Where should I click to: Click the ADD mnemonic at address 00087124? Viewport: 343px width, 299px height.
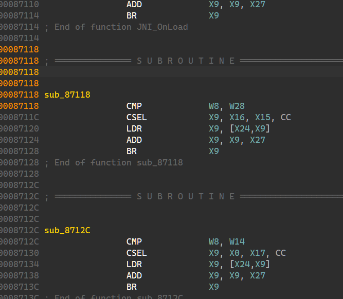coord(134,140)
